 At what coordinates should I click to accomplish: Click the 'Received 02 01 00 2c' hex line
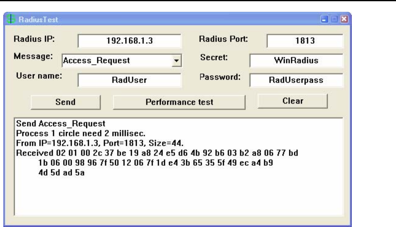tap(157, 153)
